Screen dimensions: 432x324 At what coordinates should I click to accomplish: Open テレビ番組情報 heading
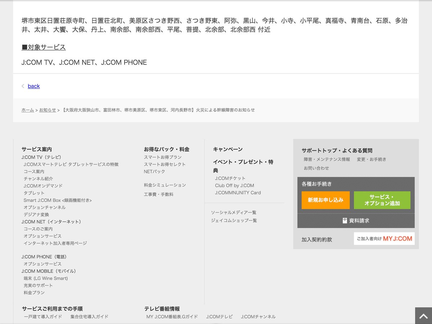[162, 309]
